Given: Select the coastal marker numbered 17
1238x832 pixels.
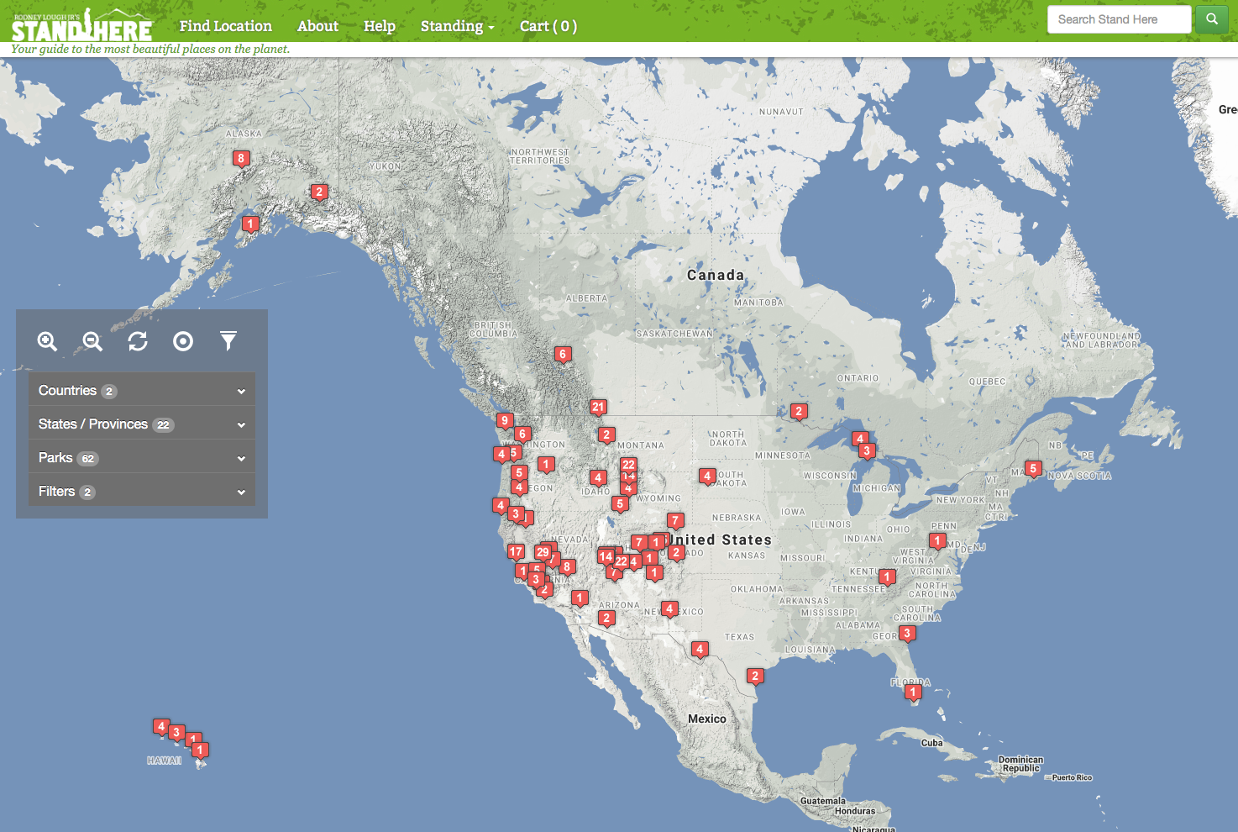Looking at the screenshot, I should coord(516,552).
